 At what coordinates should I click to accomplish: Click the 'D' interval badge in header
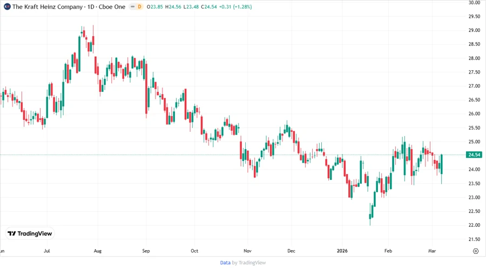[139, 6]
